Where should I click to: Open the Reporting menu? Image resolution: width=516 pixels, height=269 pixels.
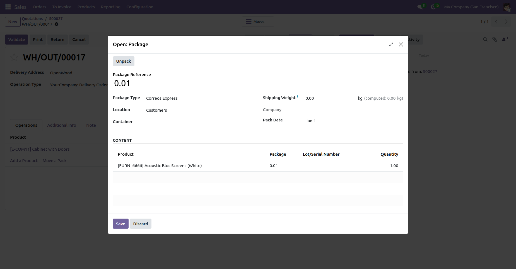click(x=110, y=7)
